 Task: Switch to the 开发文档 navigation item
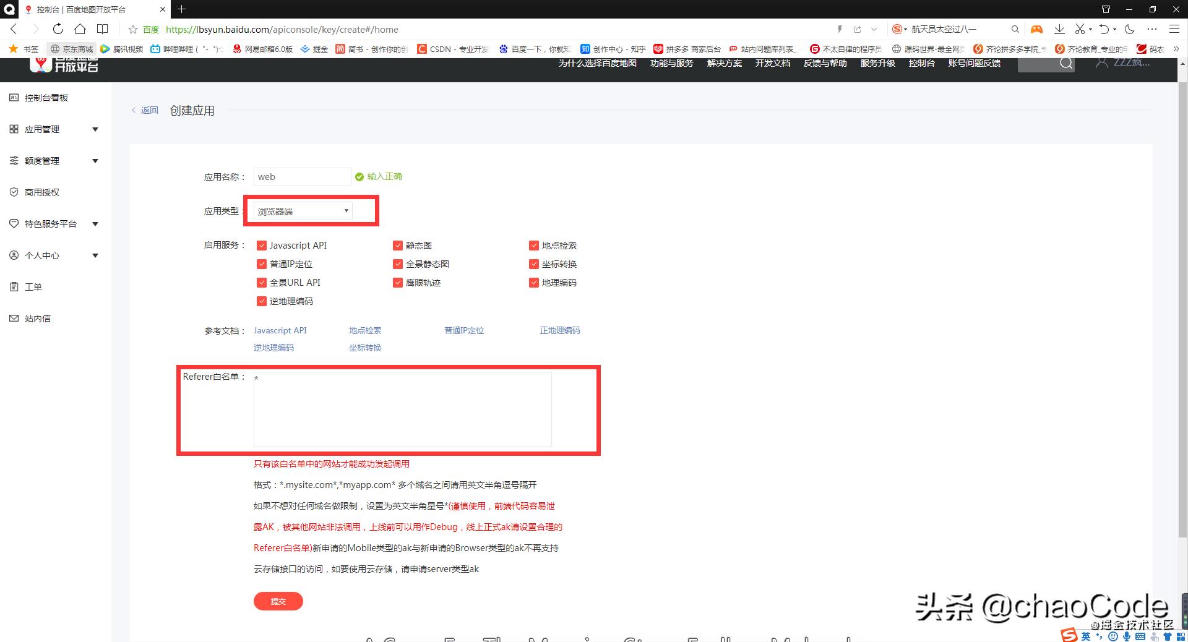pyautogui.click(x=772, y=62)
